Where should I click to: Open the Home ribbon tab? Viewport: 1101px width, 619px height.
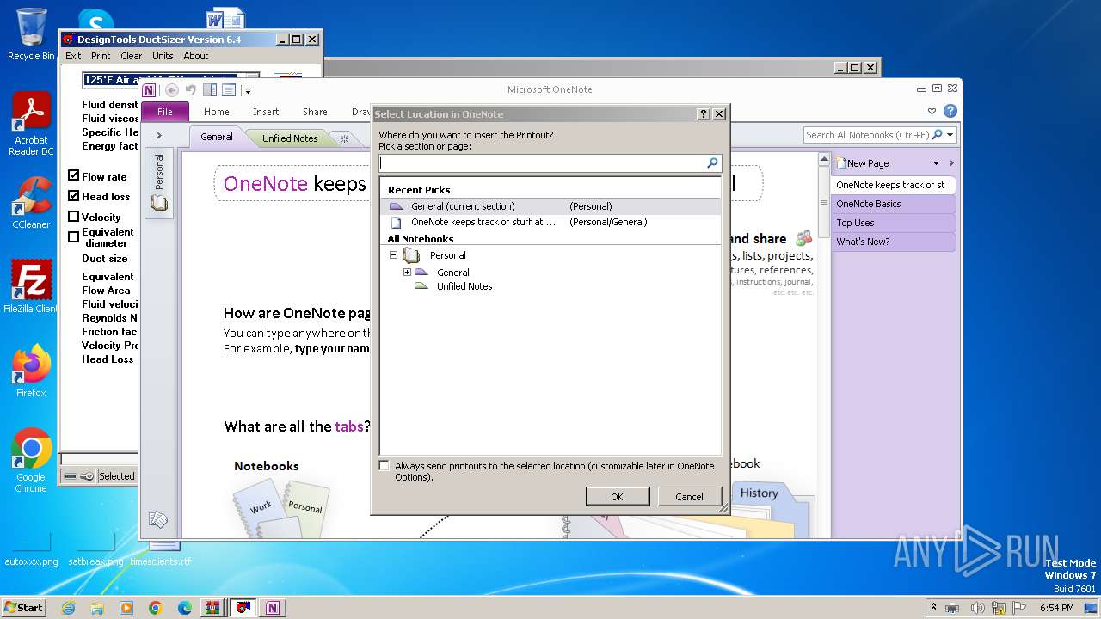click(x=216, y=112)
